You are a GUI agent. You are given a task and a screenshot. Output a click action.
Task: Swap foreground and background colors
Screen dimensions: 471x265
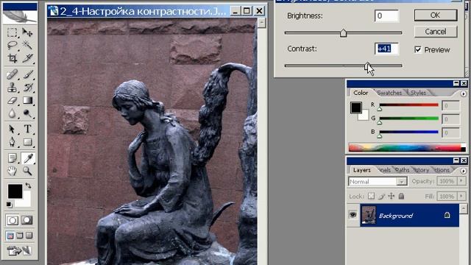(28, 185)
